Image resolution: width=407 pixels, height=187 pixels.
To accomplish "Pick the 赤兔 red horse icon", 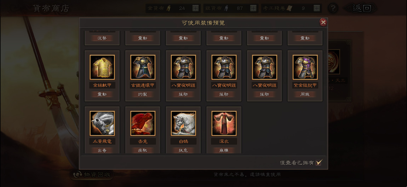I will coord(143,123).
